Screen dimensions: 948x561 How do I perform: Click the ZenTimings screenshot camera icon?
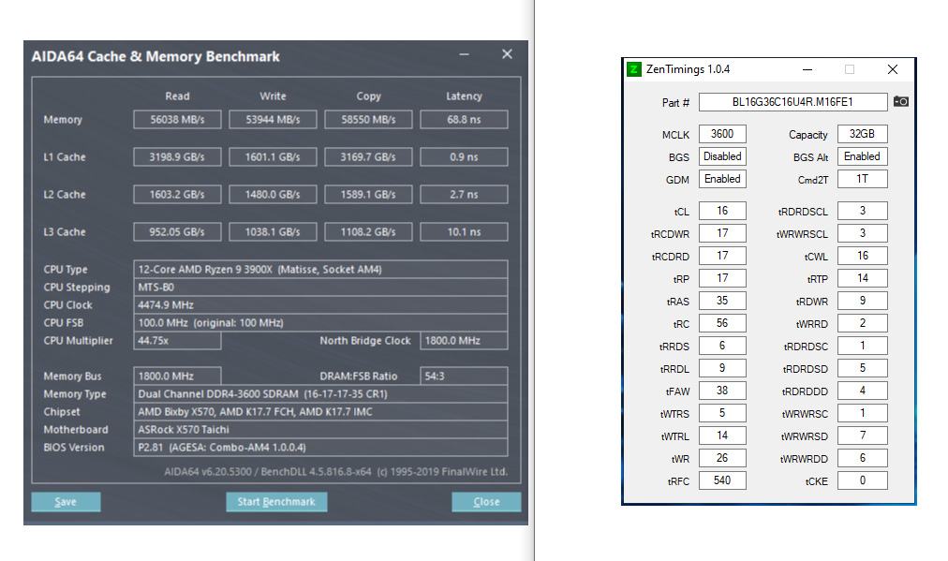pos(901,101)
